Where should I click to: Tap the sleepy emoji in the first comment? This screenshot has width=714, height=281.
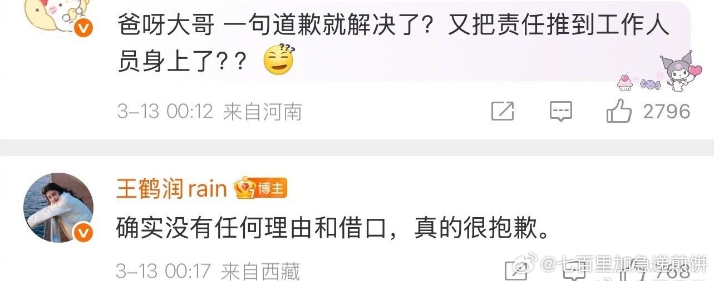pos(278,61)
